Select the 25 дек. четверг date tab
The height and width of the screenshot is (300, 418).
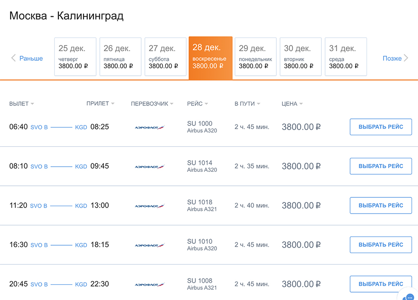click(75, 57)
